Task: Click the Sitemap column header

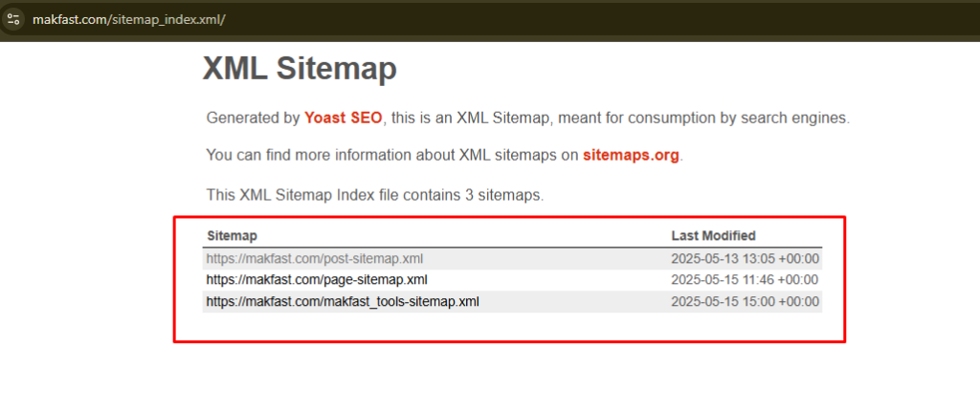Action: pos(232,236)
